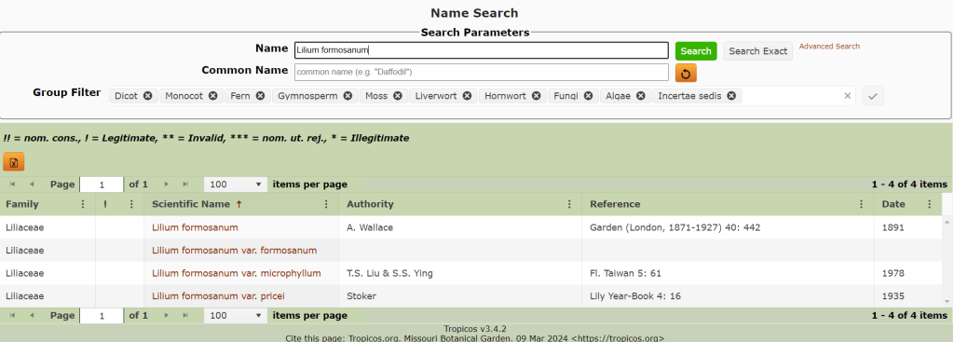Viewport: 954px width, 342px height.
Task: Click the 1978 date cell
Action: point(907,273)
